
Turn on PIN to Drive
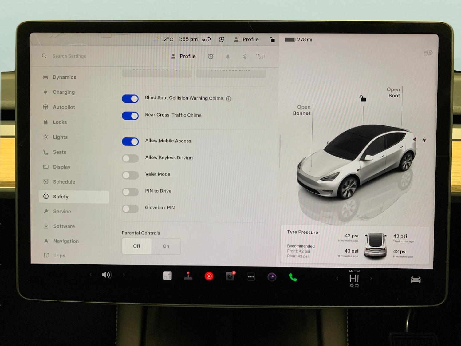coord(130,192)
